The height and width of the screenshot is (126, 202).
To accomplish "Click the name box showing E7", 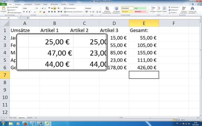I will [x=9, y=18].
